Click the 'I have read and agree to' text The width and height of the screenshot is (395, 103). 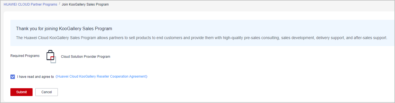[35, 76]
